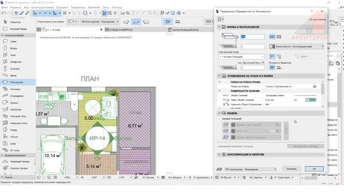Image resolution: width=344 pixels, height=193 pixels.
Task: Select the Ограждение (Railing) tool
Action: [x=18, y=96]
